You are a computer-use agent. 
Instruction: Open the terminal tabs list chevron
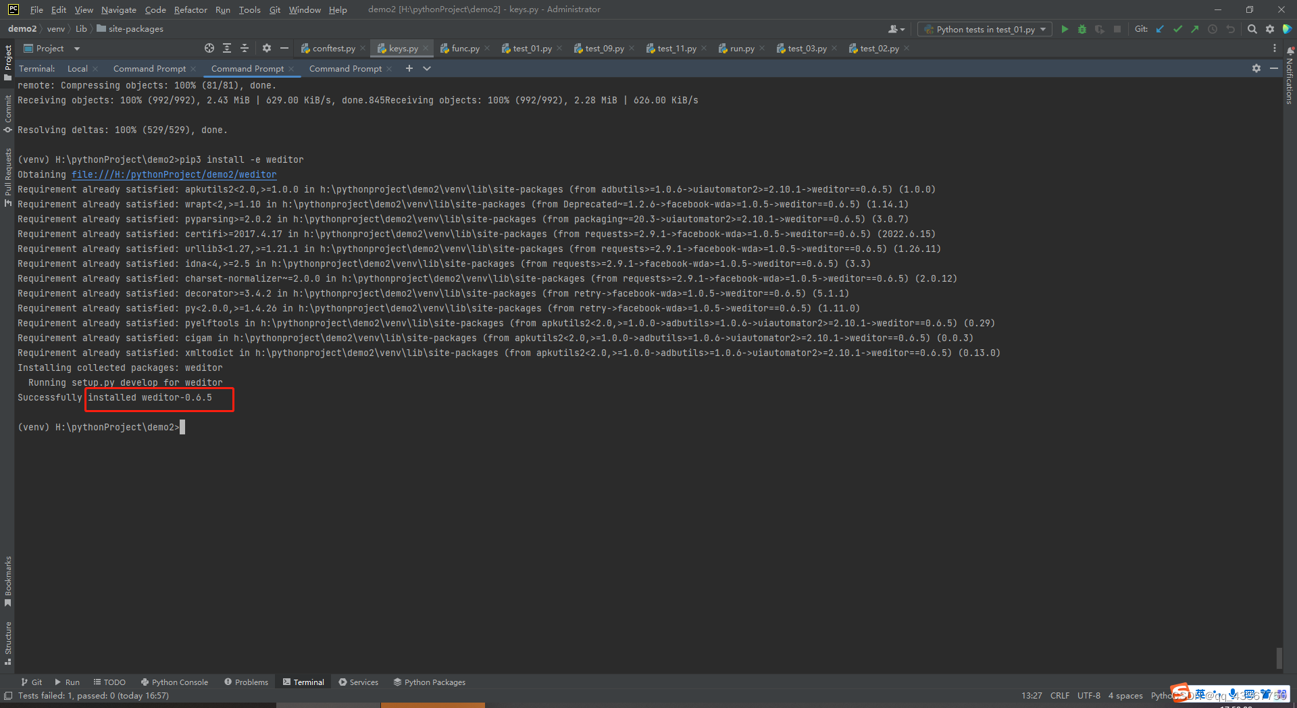[x=426, y=68]
